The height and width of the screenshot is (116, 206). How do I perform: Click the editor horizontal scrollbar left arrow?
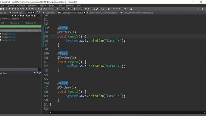coord(51,112)
